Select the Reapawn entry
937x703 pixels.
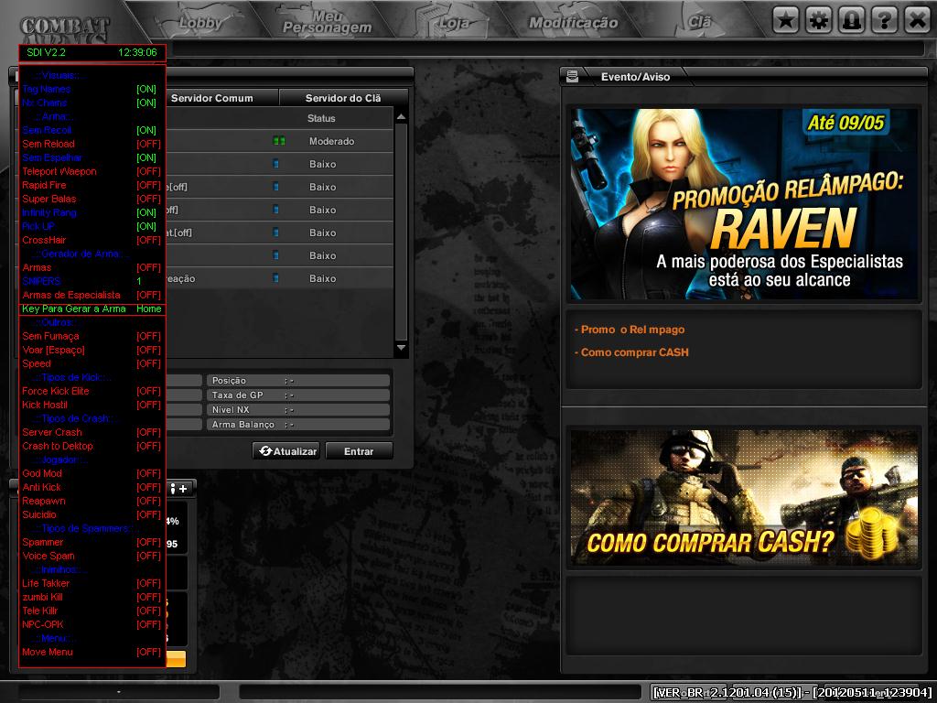click(x=91, y=501)
